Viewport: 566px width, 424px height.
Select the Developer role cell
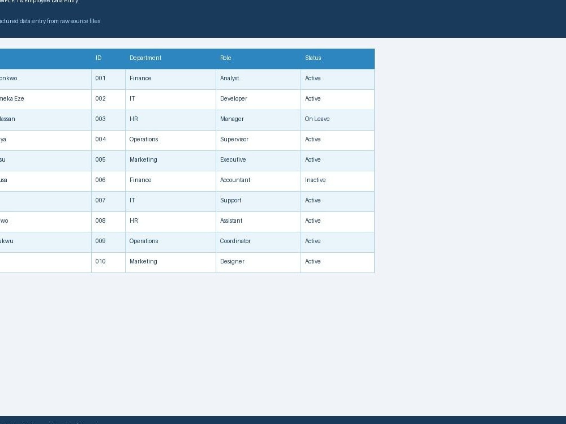(x=258, y=99)
